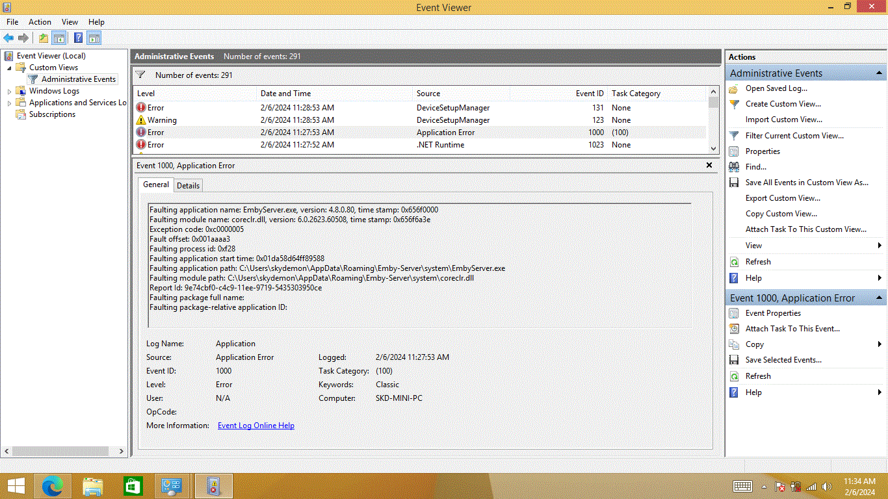Open the Action menu
This screenshot has height=499, width=888.
40,22
